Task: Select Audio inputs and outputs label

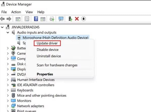Action: pos(37,32)
